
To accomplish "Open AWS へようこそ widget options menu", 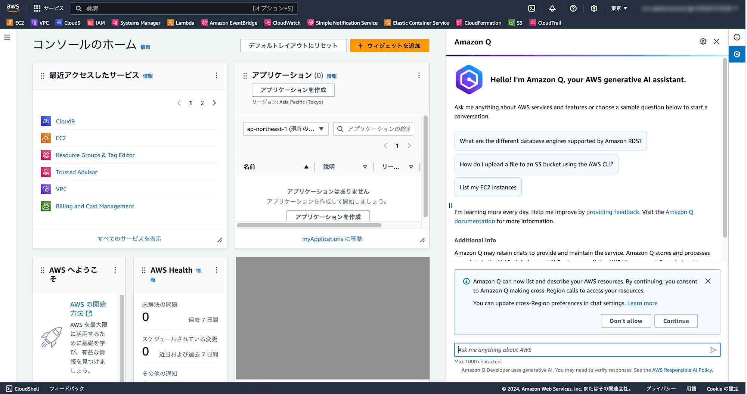I will click(x=115, y=270).
